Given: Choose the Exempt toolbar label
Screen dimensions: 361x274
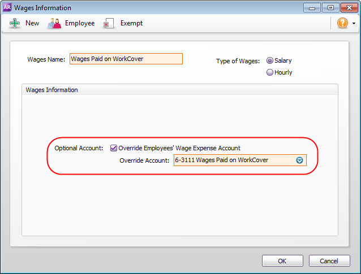Looking at the screenshot, I should [x=131, y=23].
